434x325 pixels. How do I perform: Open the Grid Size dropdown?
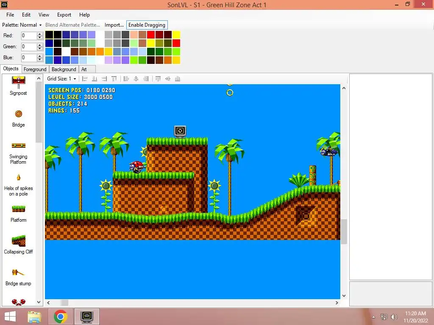pyautogui.click(x=61, y=79)
